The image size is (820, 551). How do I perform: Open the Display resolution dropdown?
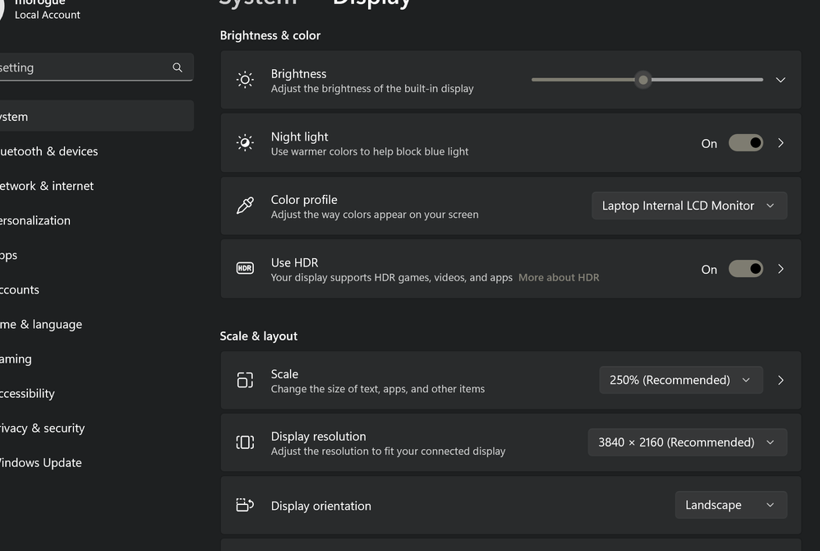[687, 442]
